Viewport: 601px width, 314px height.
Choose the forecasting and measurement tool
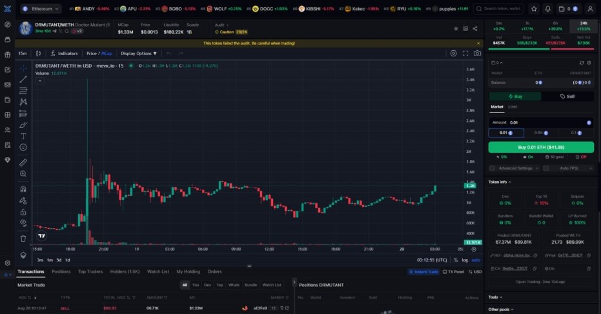[23, 113]
